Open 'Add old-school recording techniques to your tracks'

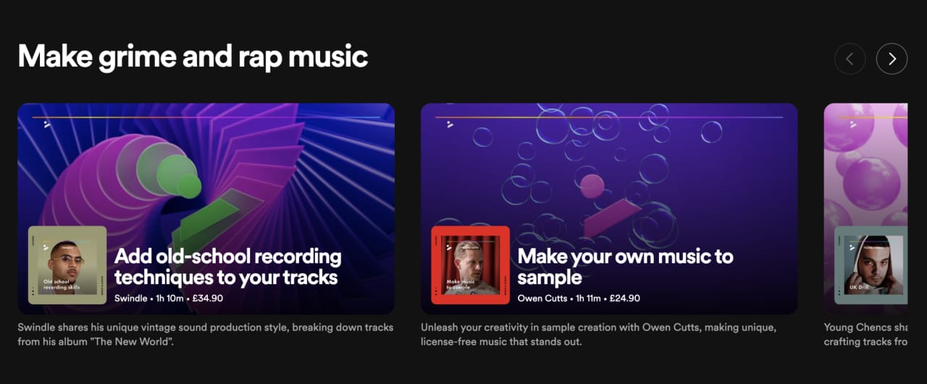point(227,267)
